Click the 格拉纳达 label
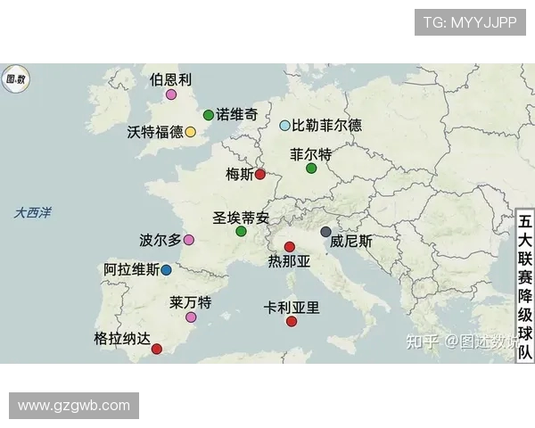Screen dimensions: 535x428 point(122,339)
